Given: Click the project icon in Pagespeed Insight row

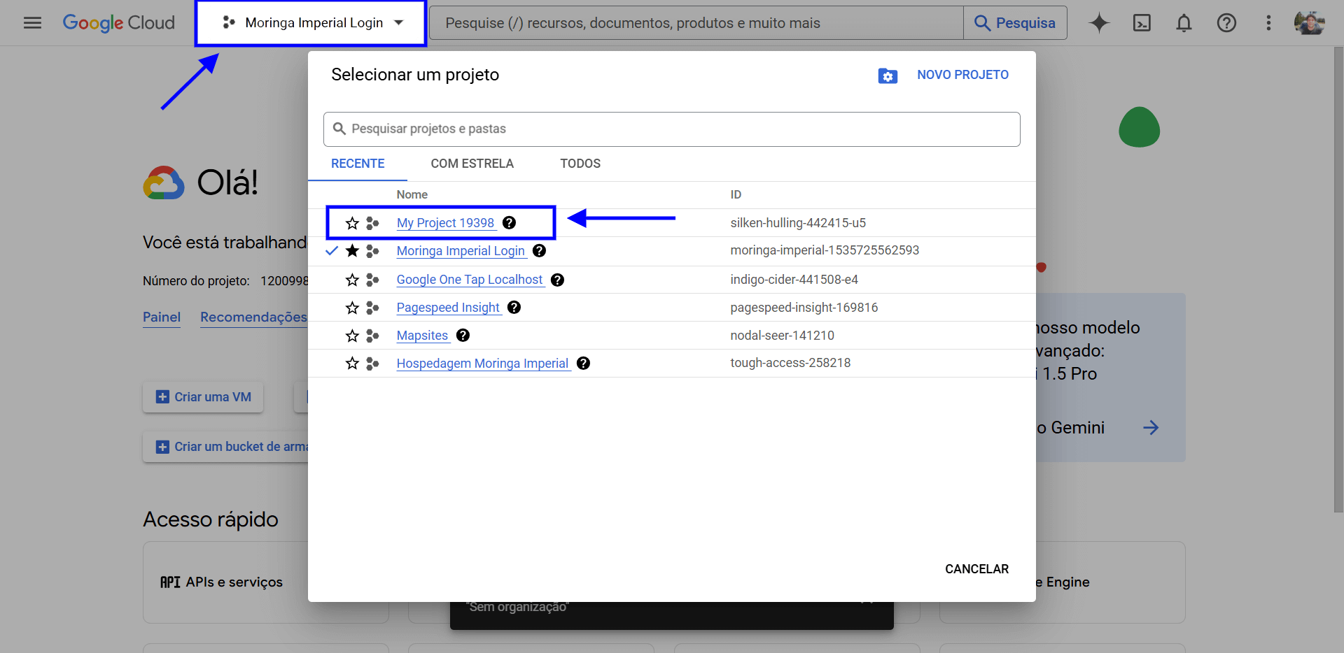Looking at the screenshot, I should click(x=372, y=308).
